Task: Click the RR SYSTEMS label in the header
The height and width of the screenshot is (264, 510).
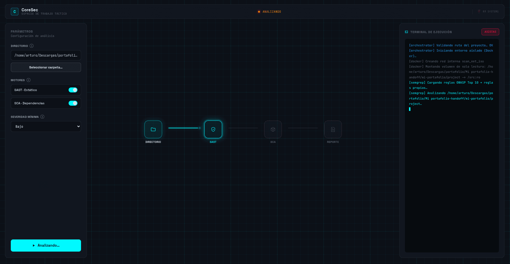Action: [491, 12]
